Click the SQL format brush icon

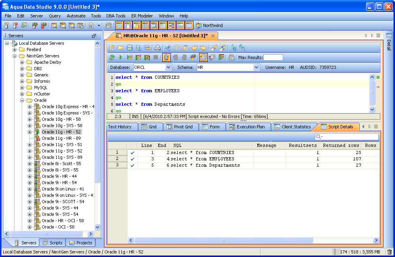[214, 48]
